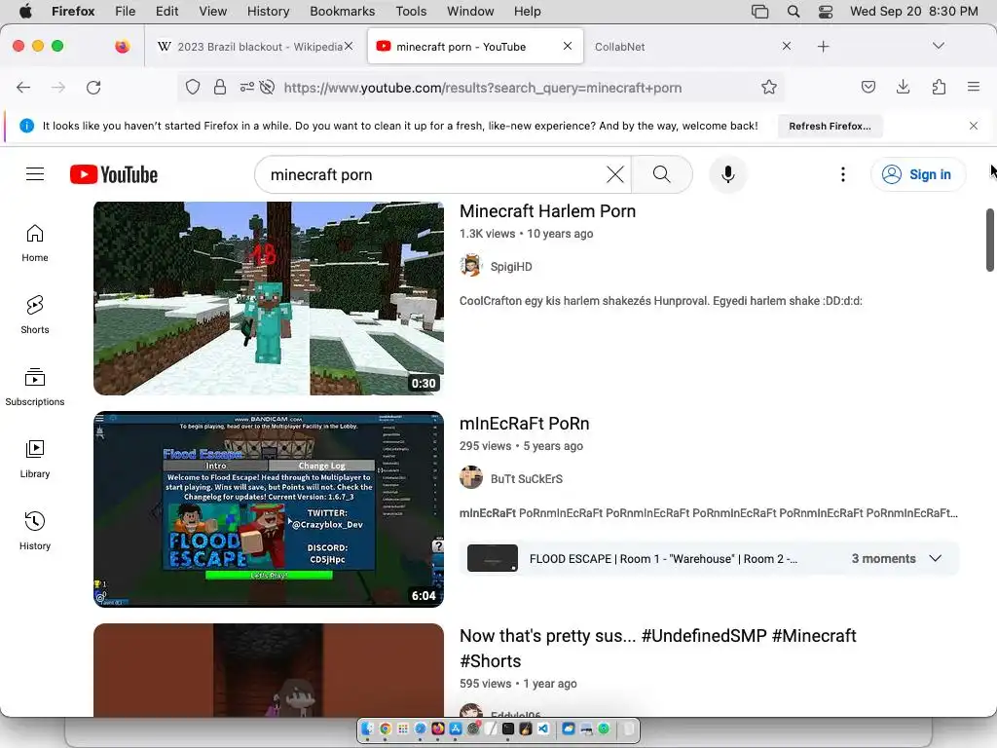Go to YouTube Home in sidebar
The image size is (997, 748).
35,243
